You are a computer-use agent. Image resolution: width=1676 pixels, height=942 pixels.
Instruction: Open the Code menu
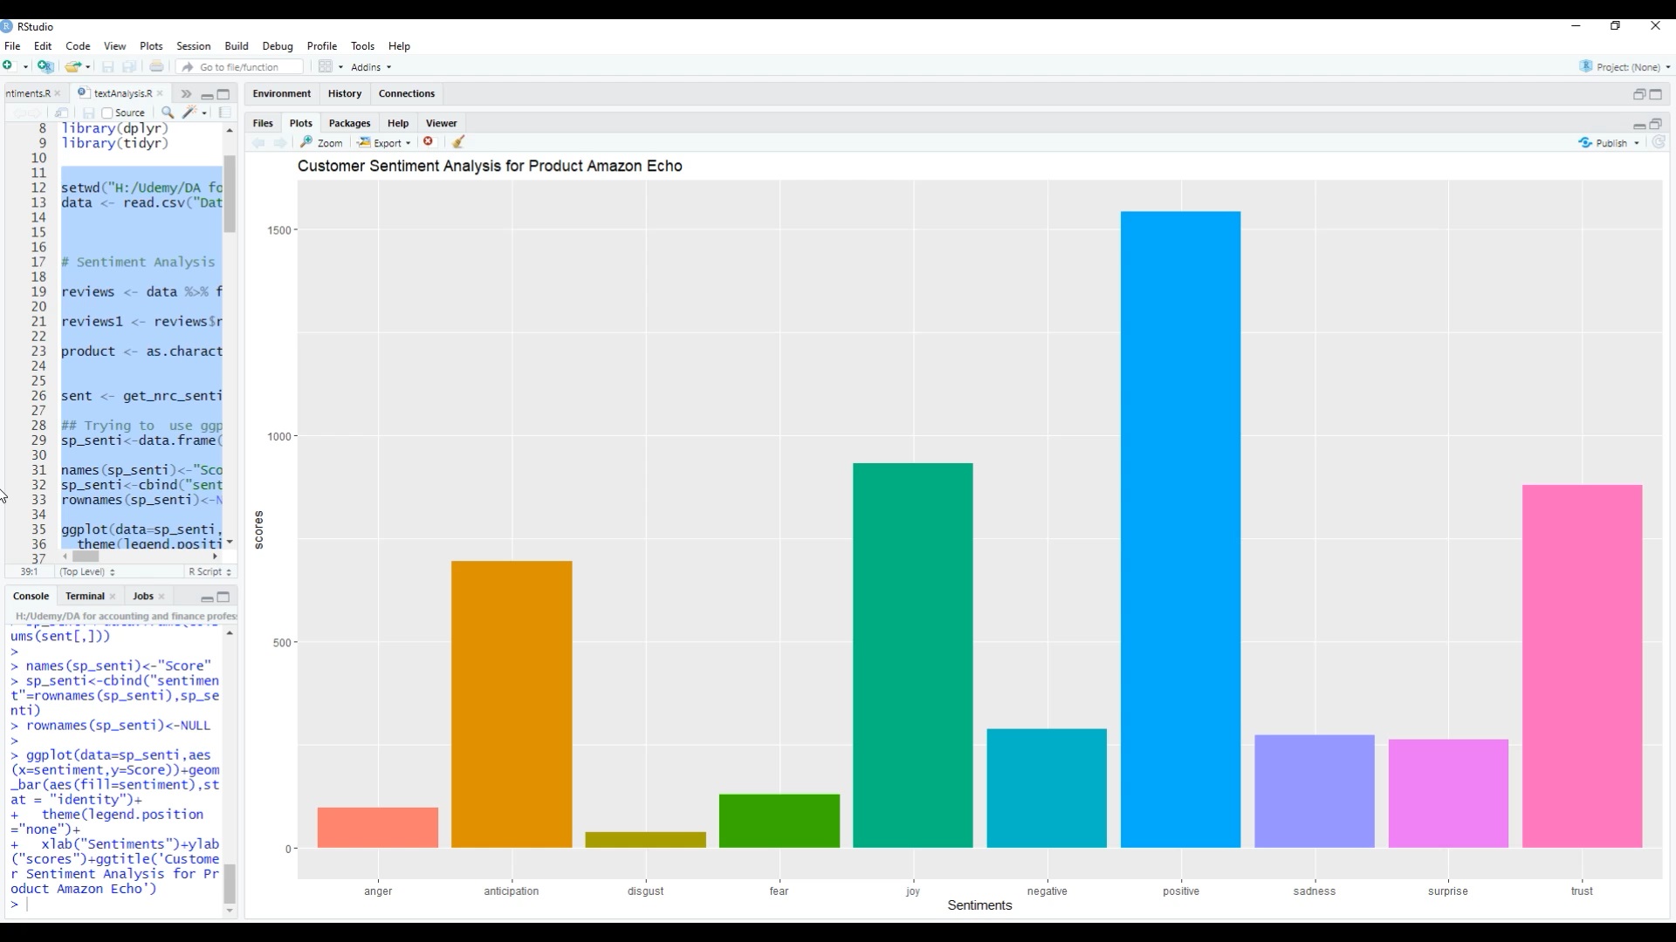(x=78, y=46)
